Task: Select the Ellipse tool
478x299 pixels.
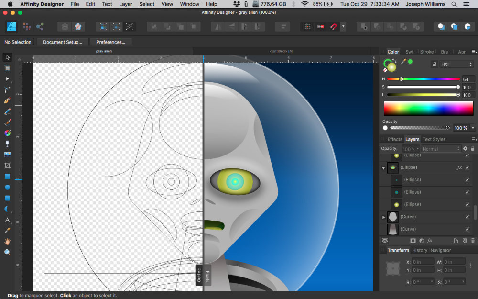Action: pos(7,187)
